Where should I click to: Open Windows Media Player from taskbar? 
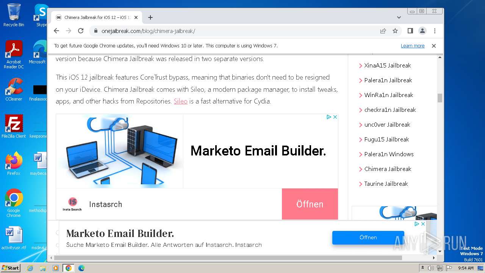point(56,268)
